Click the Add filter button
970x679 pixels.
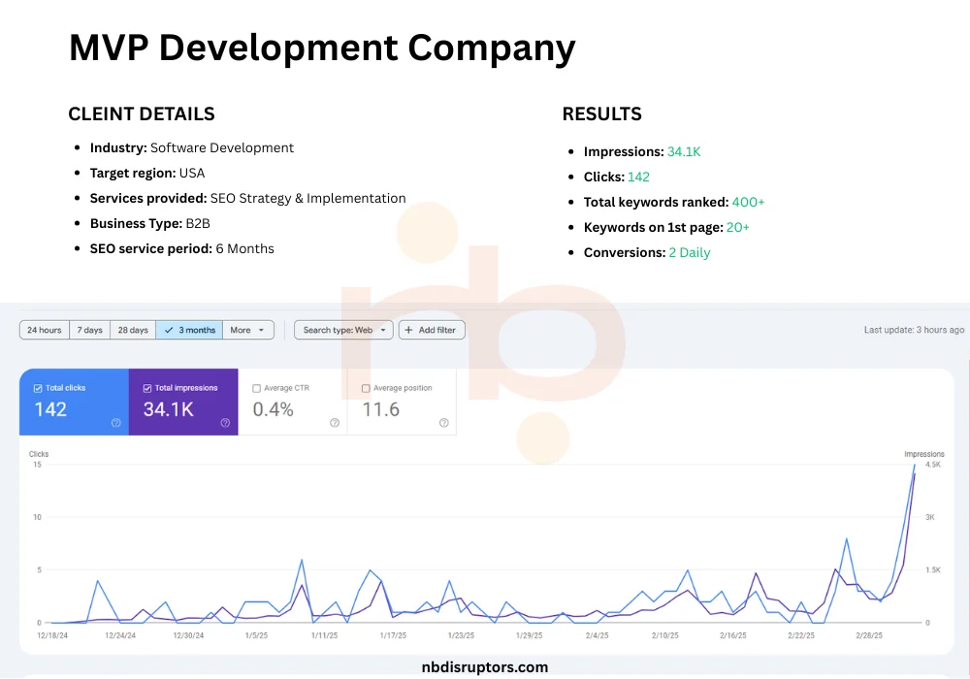pos(433,330)
